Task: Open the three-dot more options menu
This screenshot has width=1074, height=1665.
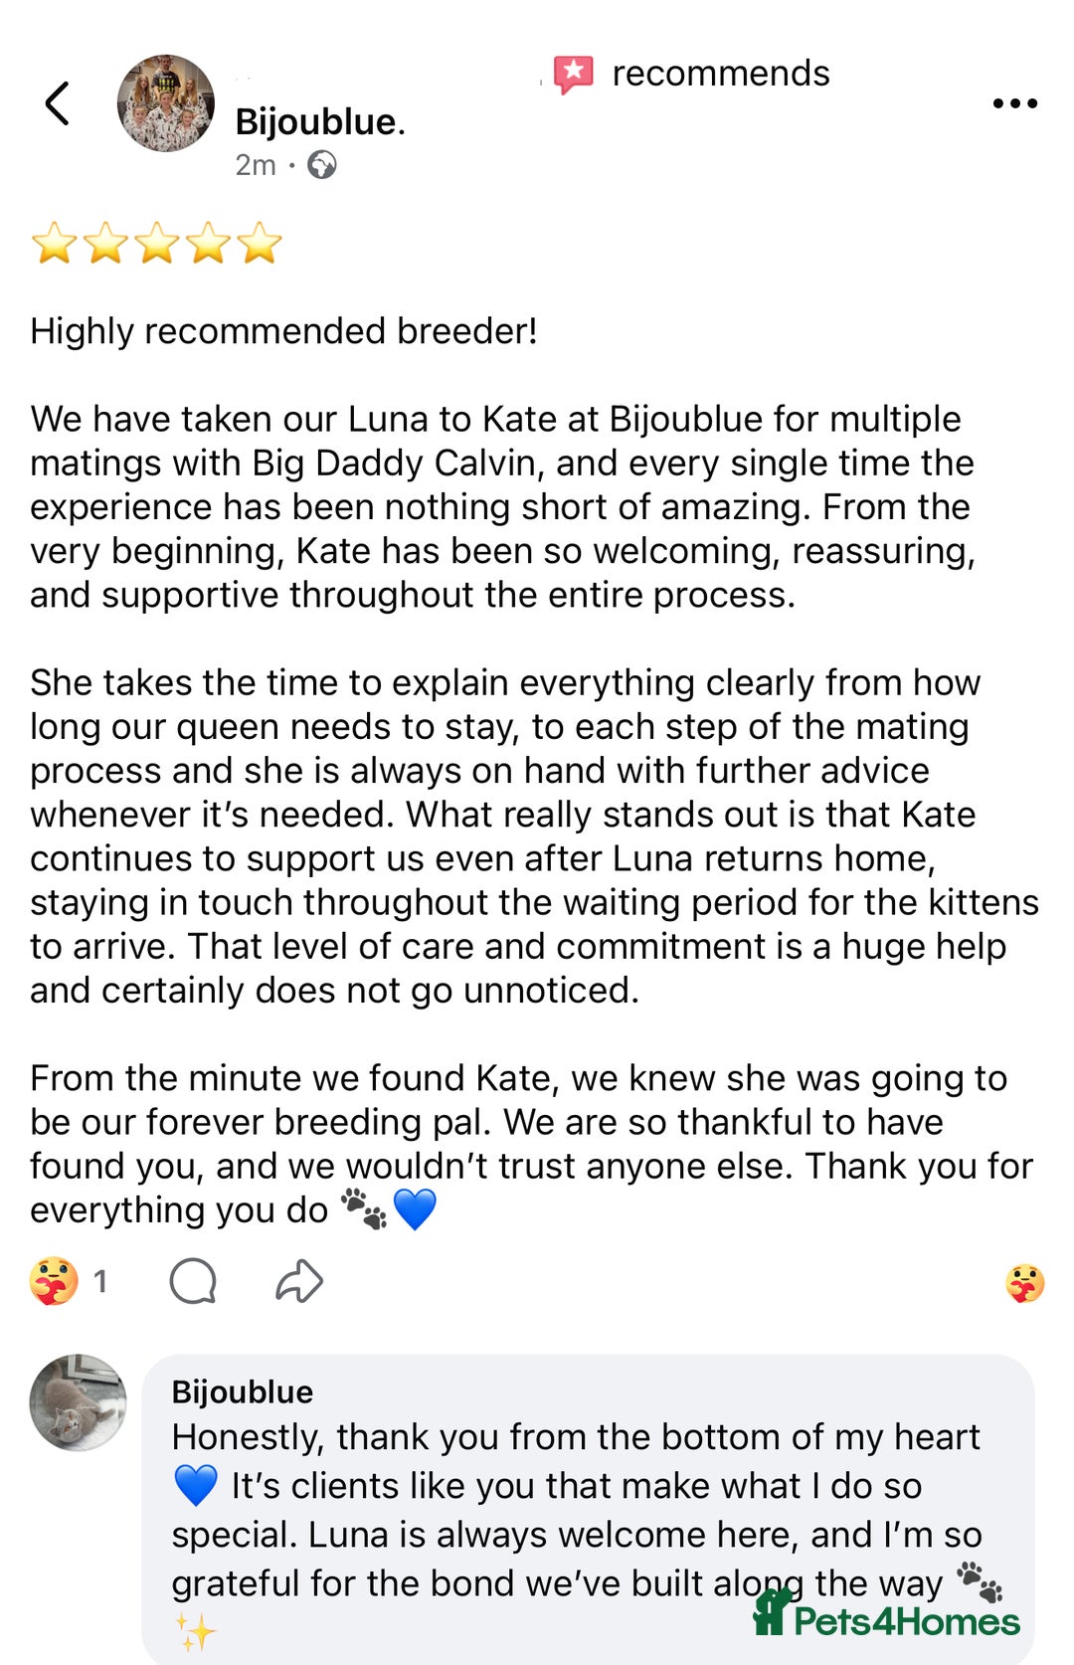Action: point(1014,103)
